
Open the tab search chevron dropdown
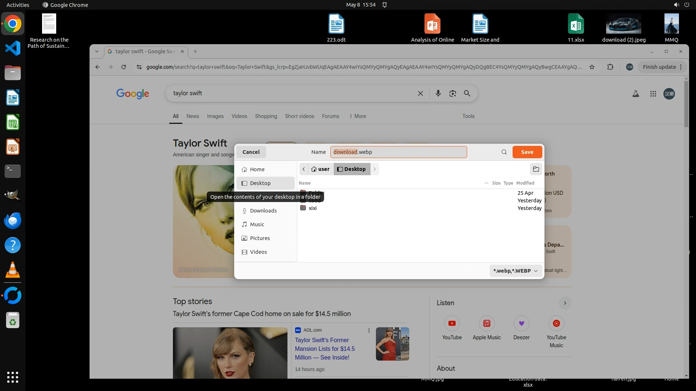97,51
